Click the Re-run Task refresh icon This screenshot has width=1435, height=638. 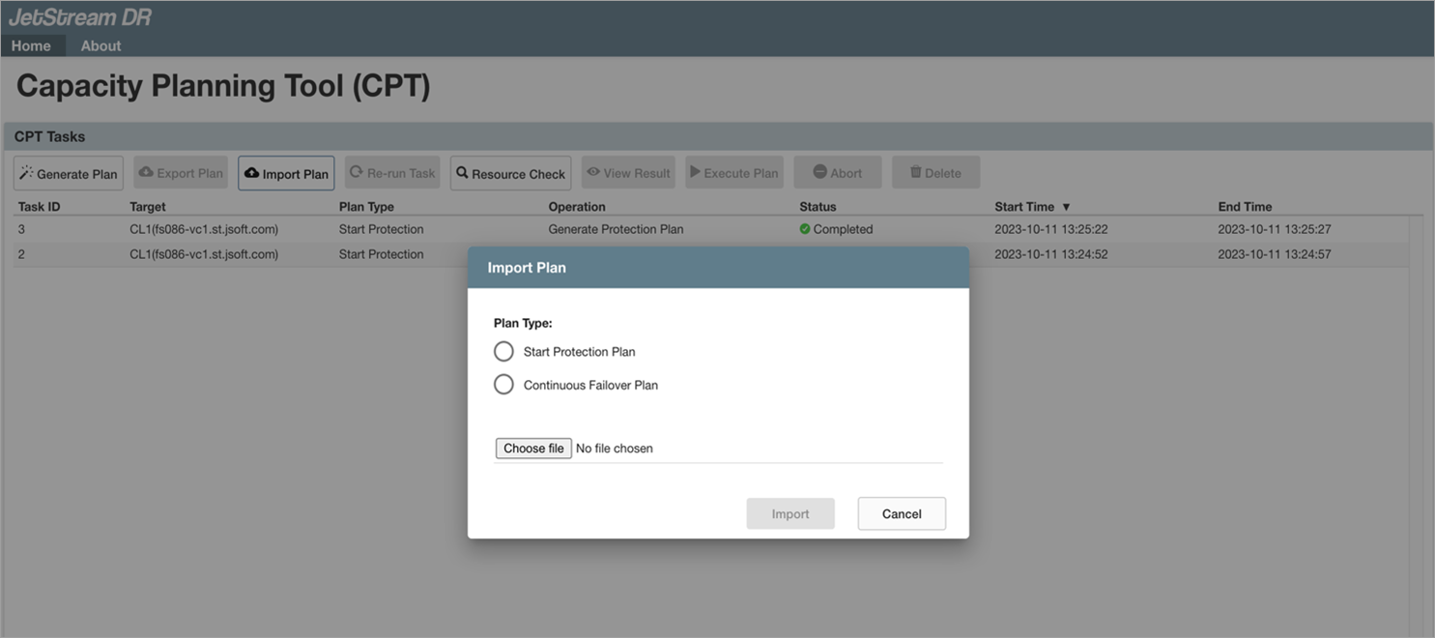357,172
